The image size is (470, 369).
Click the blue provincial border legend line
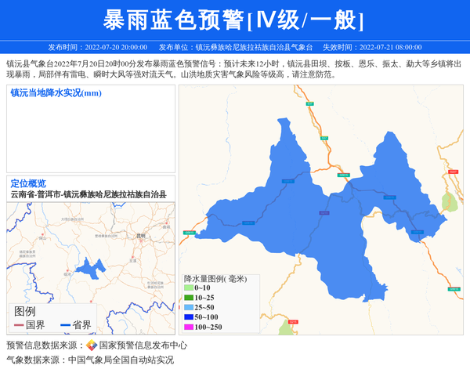click(65, 324)
